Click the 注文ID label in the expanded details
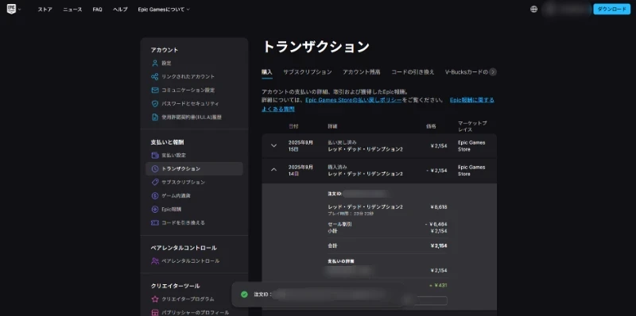Screen dimensions: 636x316 [335, 194]
